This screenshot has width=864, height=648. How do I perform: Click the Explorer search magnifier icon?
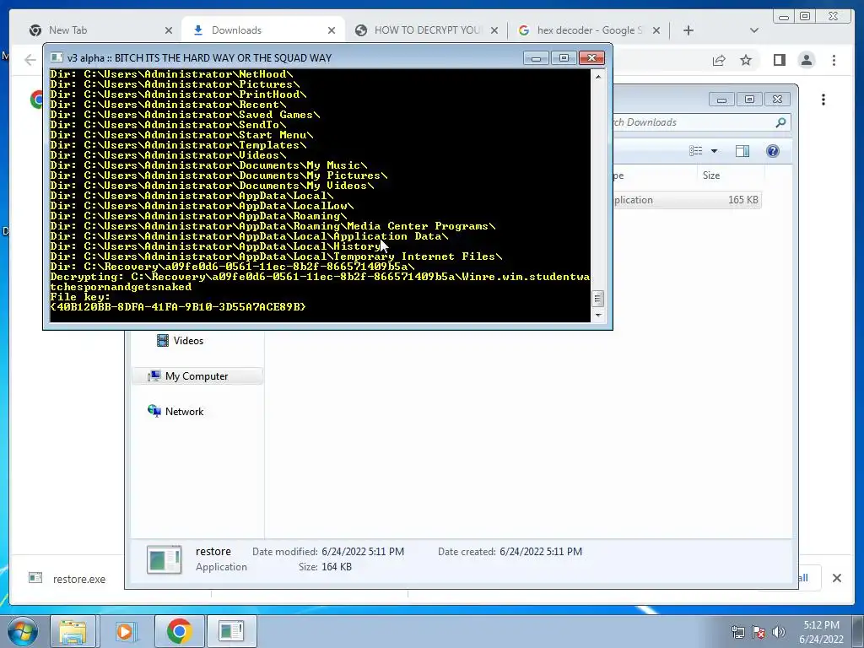780,122
